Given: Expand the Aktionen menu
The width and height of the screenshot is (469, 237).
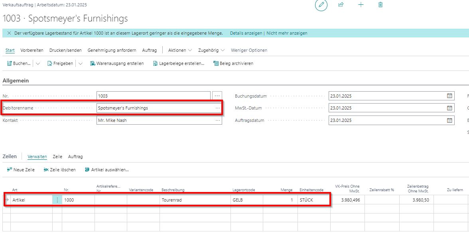Looking at the screenshot, I should click(x=180, y=50).
